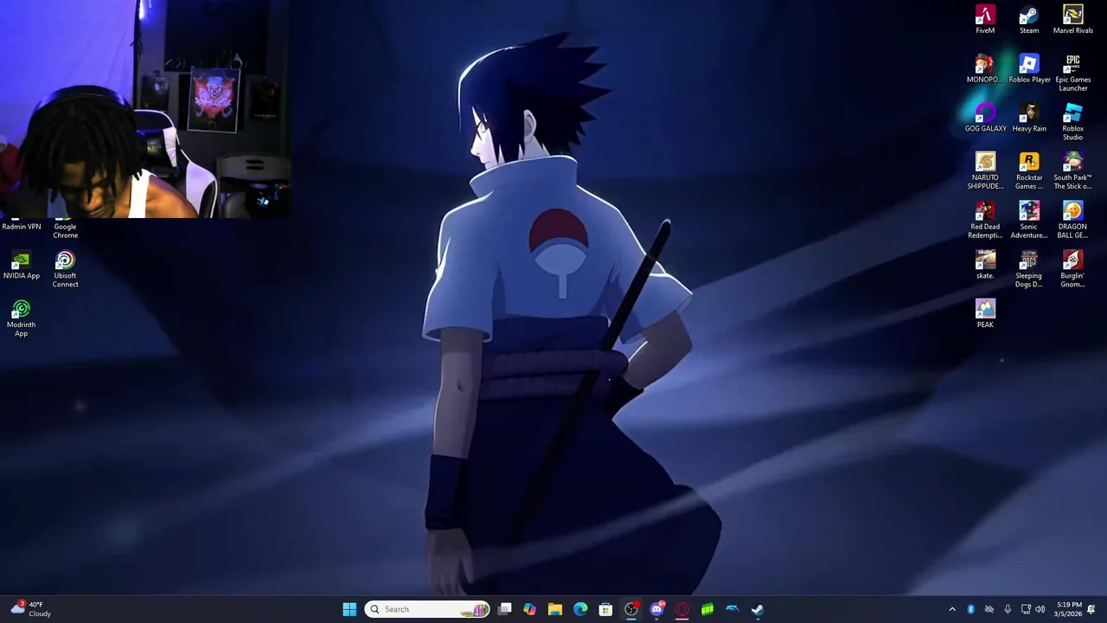Select the NARUTO SHIPPUDEN game shortcut
This screenshot has height=623, width=1107.
[985, 171]
